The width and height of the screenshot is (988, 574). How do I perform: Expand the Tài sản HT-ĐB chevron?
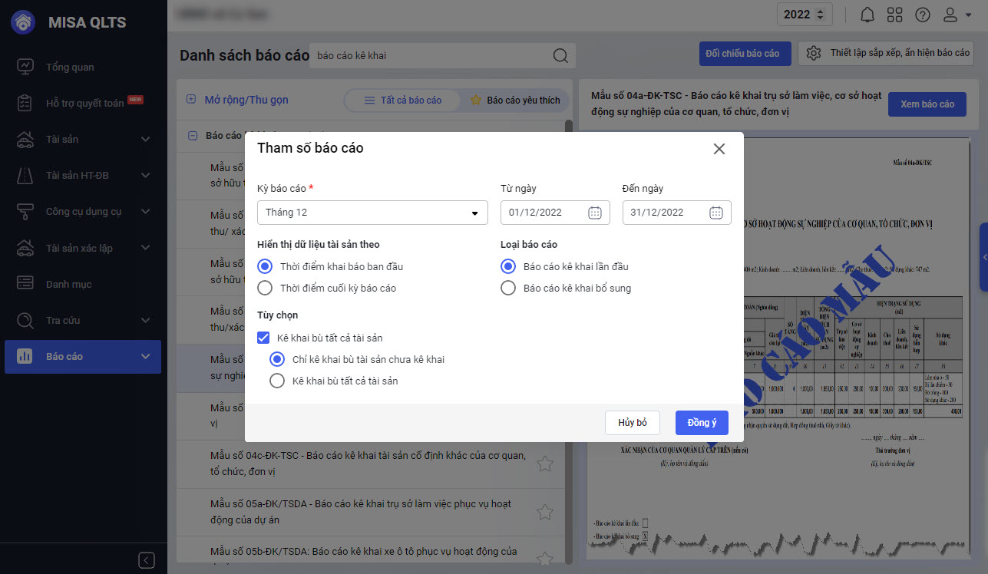[146, 176]
